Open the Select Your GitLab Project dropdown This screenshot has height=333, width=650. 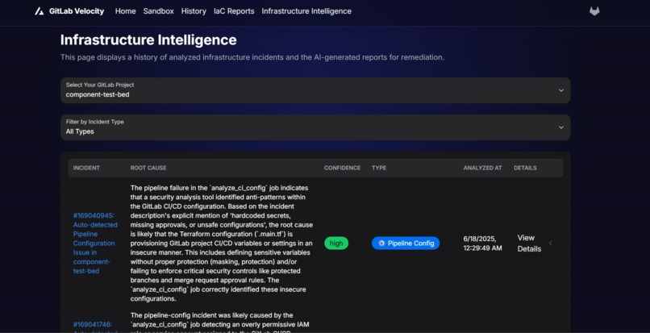(315, 90)
